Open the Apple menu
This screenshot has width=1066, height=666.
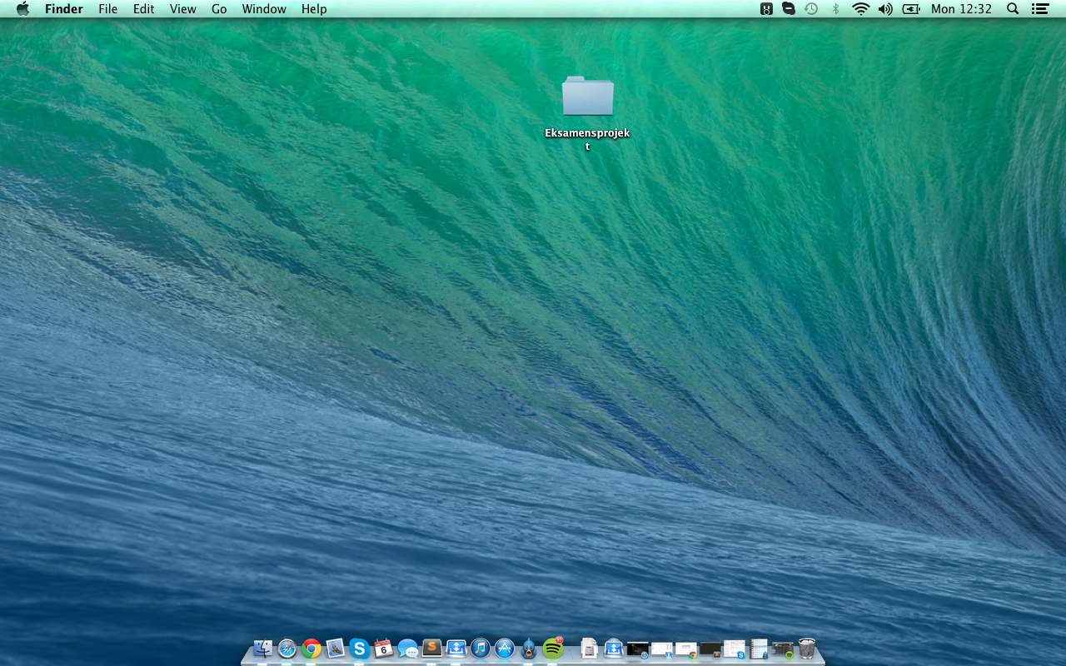coord(22,9)
